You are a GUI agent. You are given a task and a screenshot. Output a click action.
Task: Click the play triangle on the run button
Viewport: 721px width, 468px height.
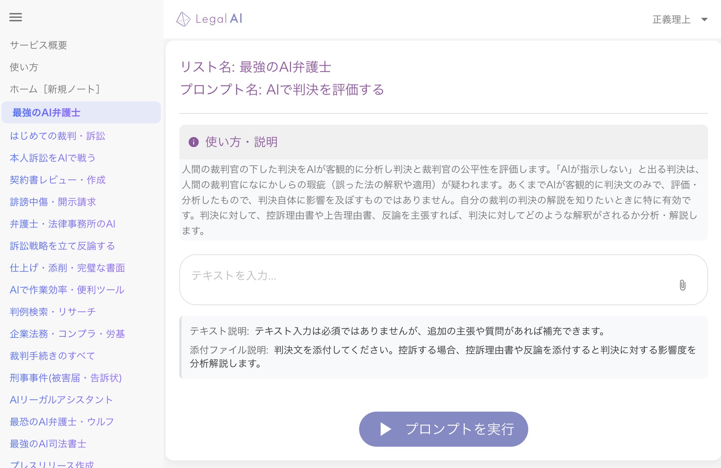point(385,429)
